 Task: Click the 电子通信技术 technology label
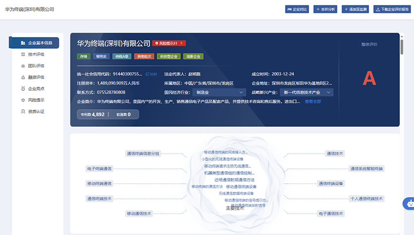pyautogui.click(x=331, y=214)
